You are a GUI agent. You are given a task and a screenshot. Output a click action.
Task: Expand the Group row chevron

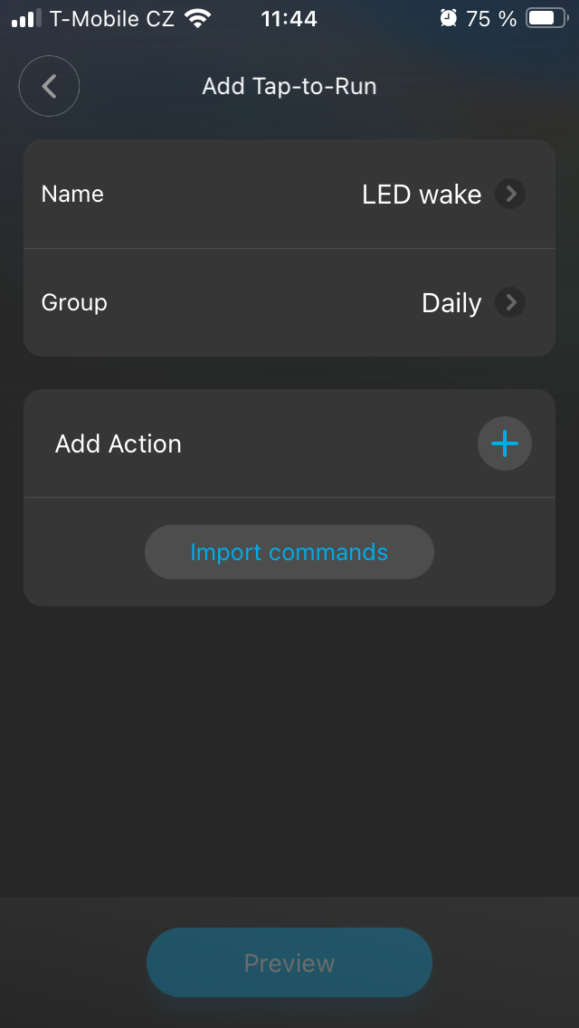pyautogui.click(x=510, y=302)
